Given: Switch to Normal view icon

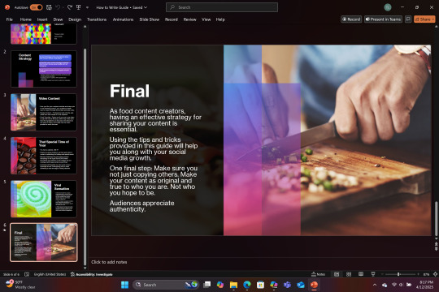Looking at the screenshot, I should tap(337, 274).
